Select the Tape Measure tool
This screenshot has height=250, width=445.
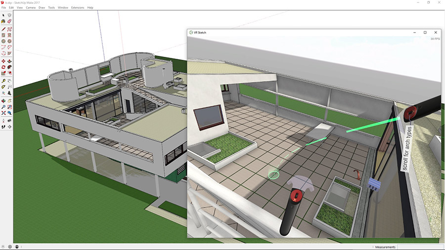pyautogui.click(x=3, y=81)
